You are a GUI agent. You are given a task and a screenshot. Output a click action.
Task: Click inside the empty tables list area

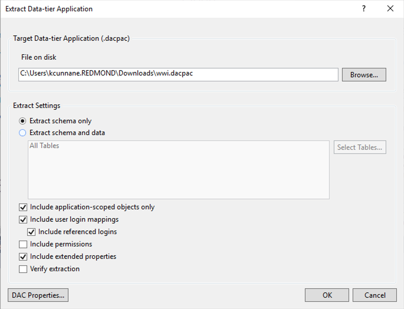[x=178, y=174]
